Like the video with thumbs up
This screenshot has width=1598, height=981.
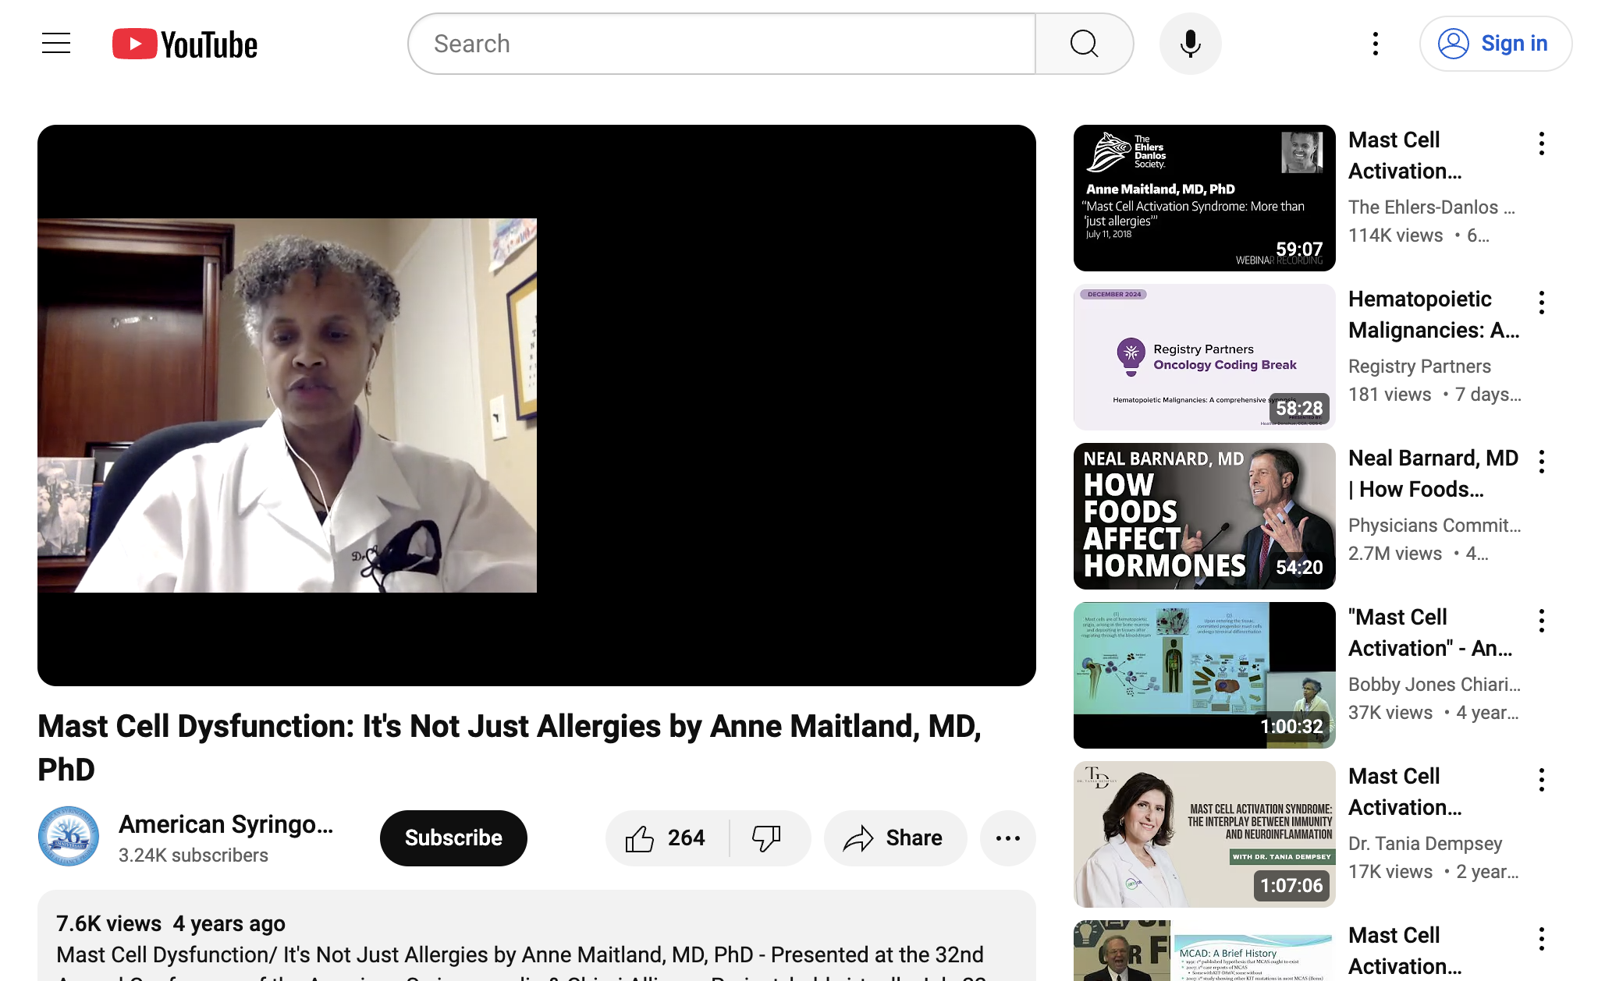click(x=667, y=838)
